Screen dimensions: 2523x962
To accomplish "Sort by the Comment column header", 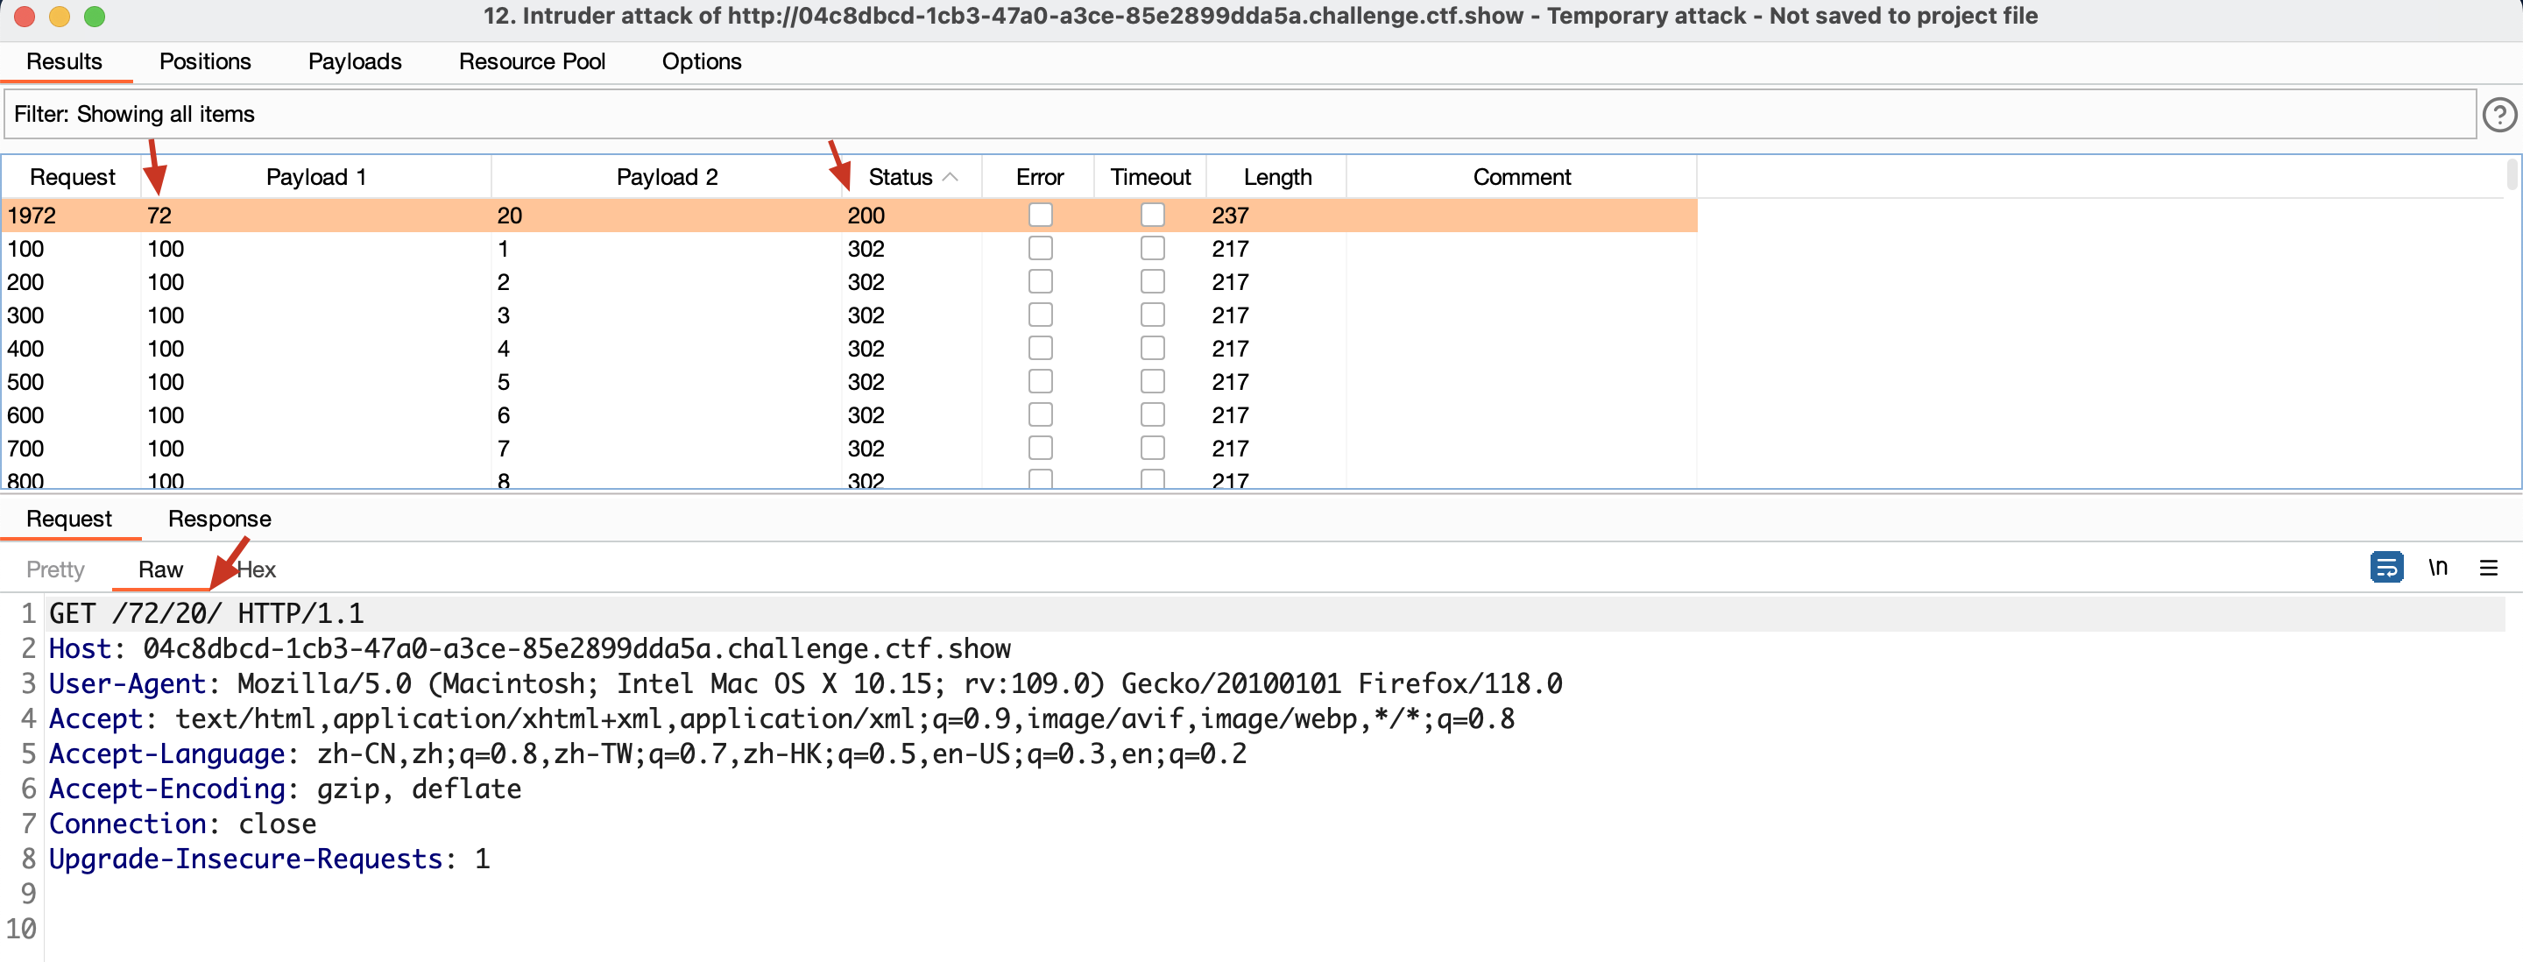I will 1521,177.
